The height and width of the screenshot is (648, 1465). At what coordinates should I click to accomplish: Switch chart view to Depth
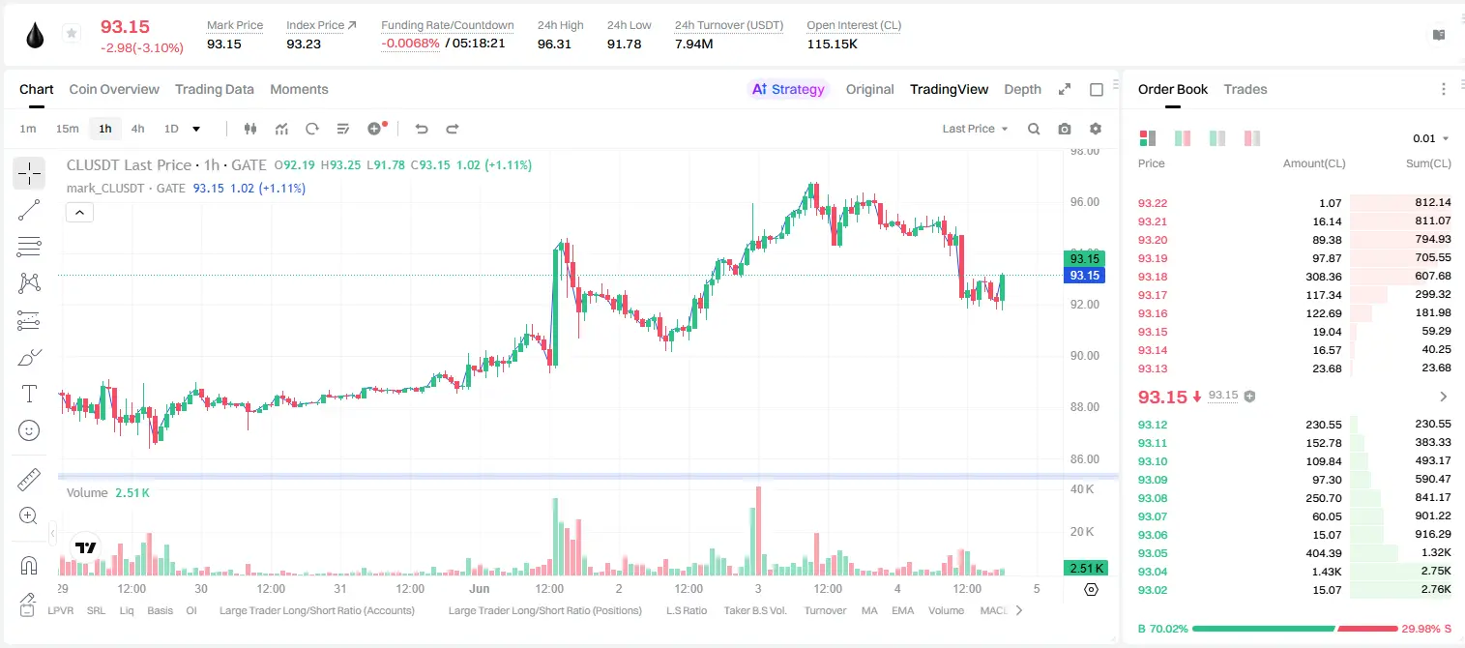(1022, 89)
